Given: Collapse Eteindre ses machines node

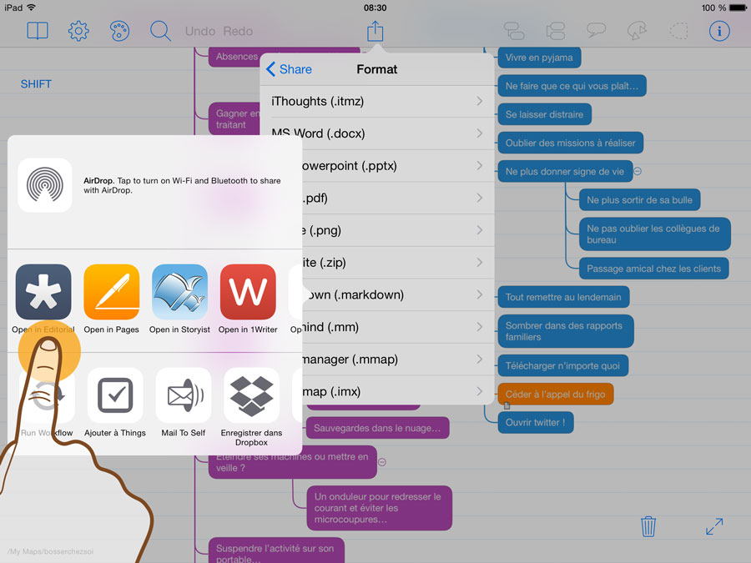Looking at the screenshot, I should tap(382, 462).
